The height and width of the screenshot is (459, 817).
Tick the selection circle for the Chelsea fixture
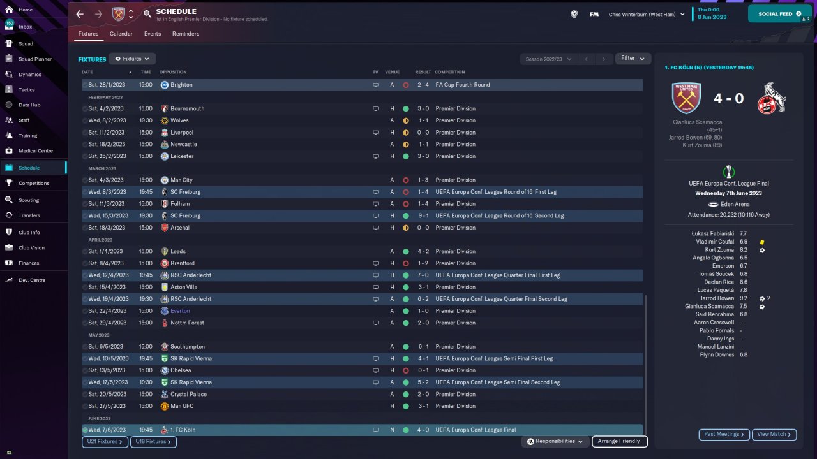point(85,370)
